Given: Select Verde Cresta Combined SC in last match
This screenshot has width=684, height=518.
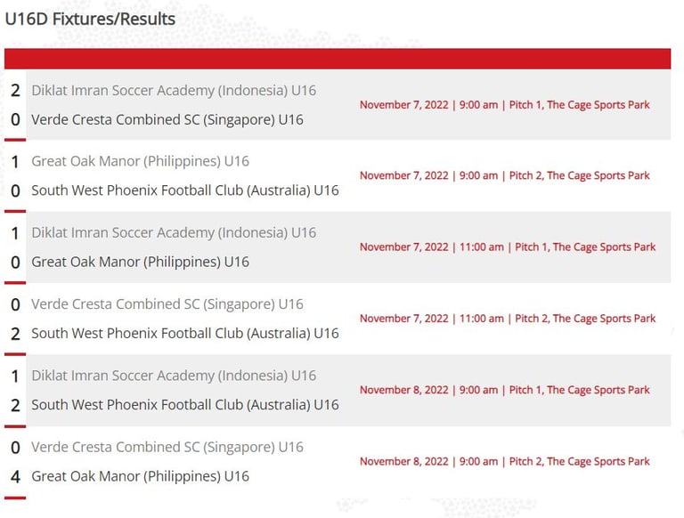Looking at the screenshot, I should tap(167, 448).
